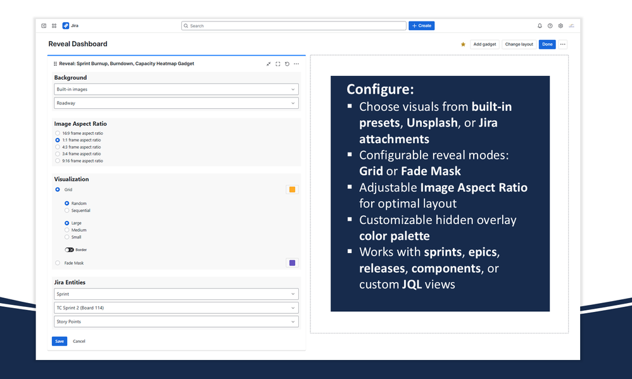Click the Done button
Viewport: 632px width, 379px height.
(547, 44)
